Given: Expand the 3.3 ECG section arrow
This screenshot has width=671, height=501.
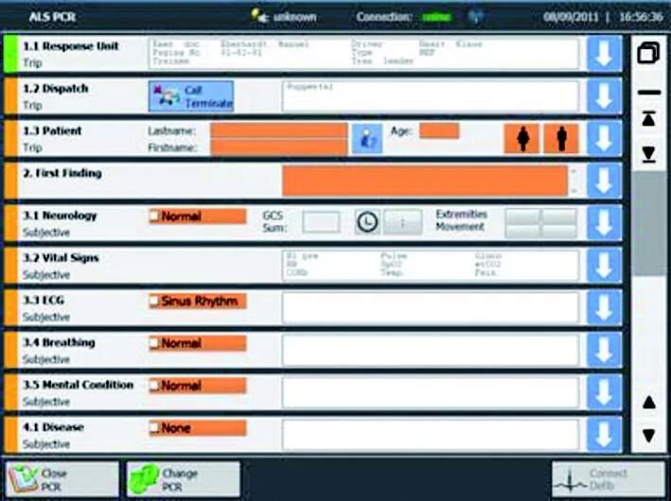Looking at the screenshot, I should pos(604,308).
